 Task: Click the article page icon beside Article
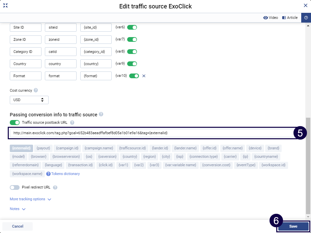pos(284,17)
